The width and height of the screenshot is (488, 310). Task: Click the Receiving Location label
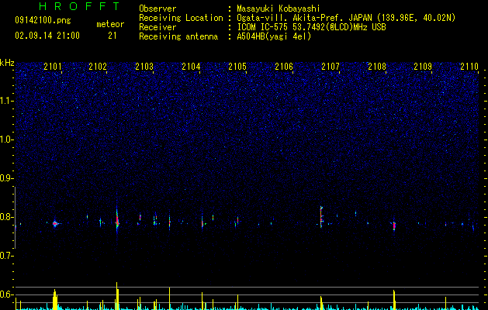181,18
